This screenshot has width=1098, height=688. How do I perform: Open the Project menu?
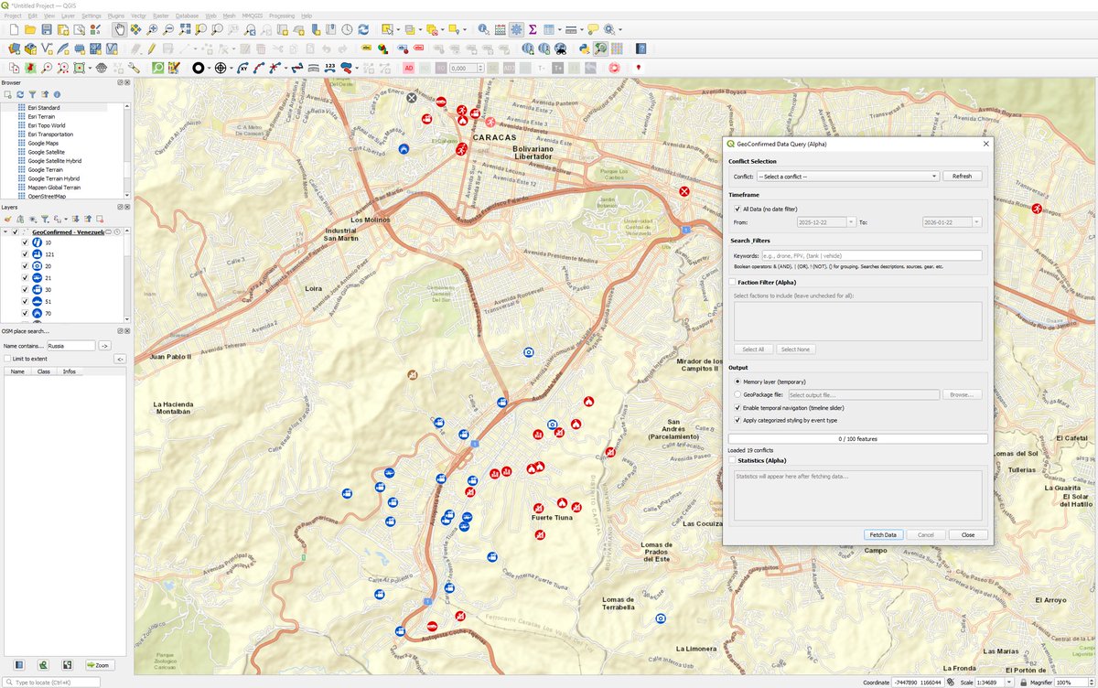tap(12, 16)
